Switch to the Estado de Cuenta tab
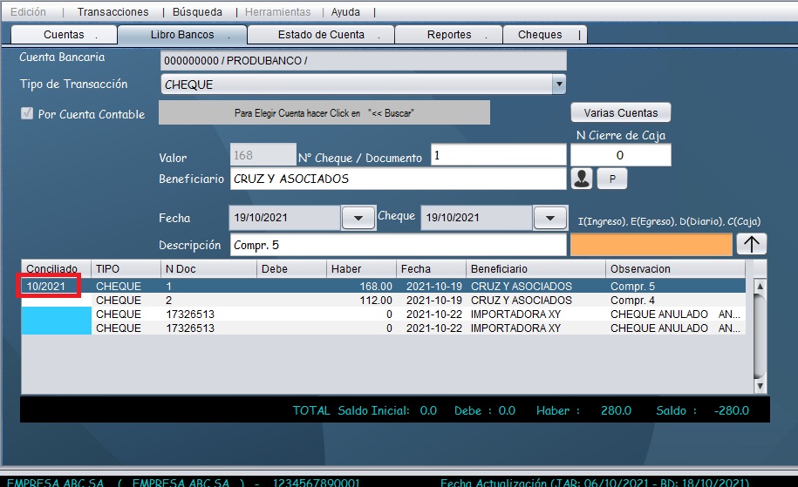 (321, 35)
